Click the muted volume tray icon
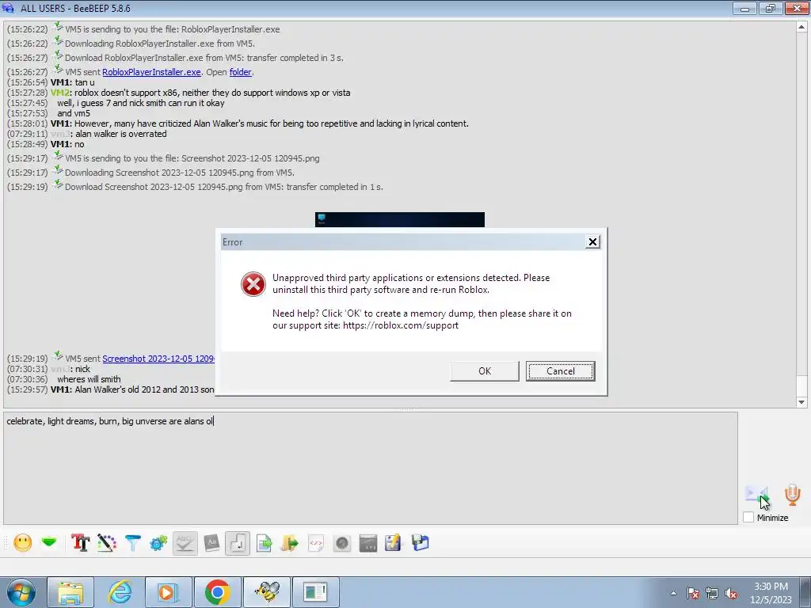 pyautogui.click(x=731, y=593)
